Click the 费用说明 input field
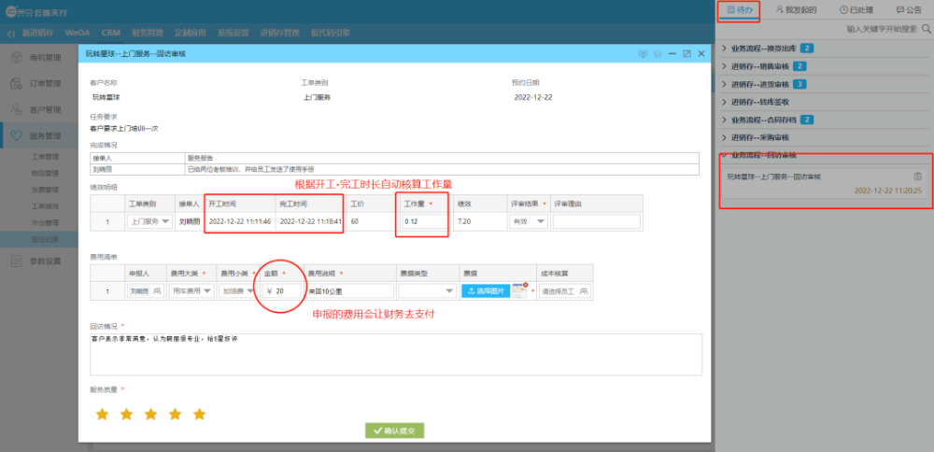 (x=350, y=291)
